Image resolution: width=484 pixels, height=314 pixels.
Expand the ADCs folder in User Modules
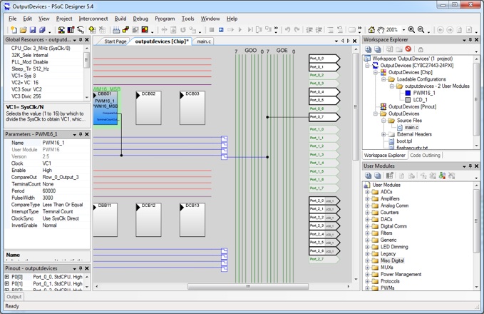[x=367, y=192]
